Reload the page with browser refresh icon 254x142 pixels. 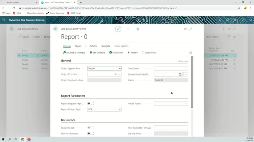pyautogui.click(x=14, y=8)
